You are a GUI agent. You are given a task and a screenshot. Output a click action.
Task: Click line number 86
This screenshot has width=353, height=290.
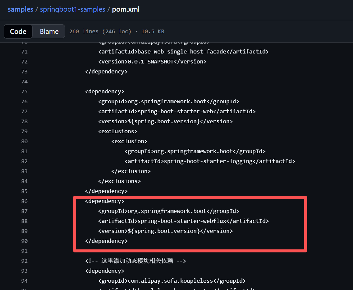click(x=24, y=201)
